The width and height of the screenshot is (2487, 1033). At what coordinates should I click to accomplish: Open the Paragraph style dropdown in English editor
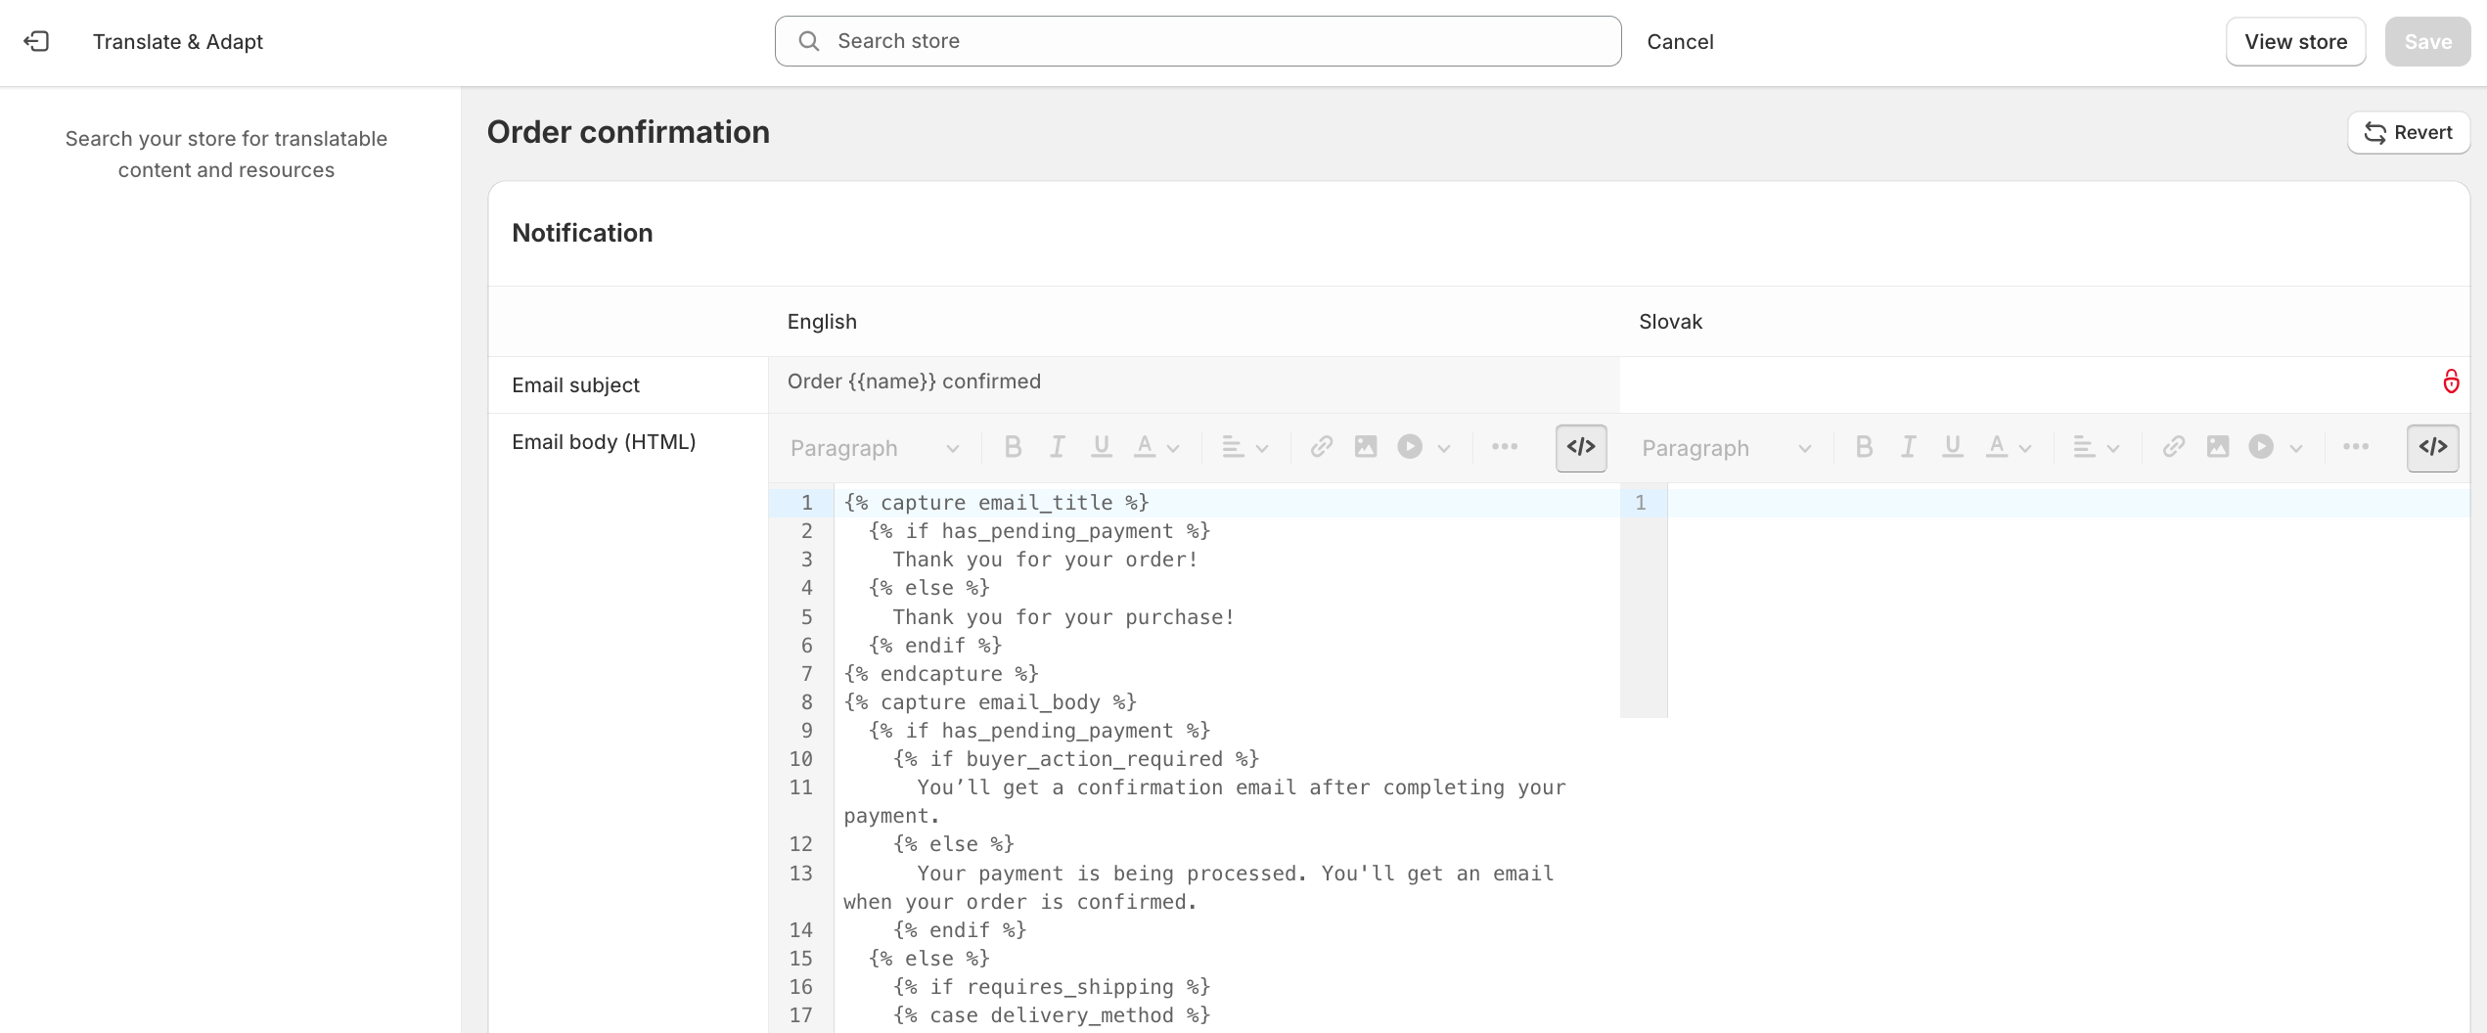tap(874, 448)
